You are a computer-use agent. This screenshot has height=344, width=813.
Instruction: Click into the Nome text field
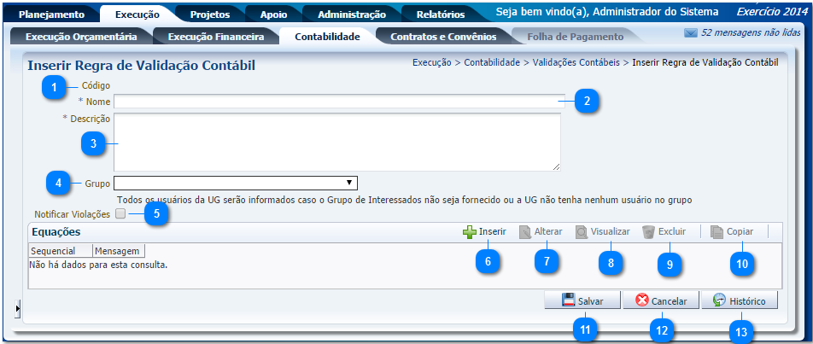(338, 102)
